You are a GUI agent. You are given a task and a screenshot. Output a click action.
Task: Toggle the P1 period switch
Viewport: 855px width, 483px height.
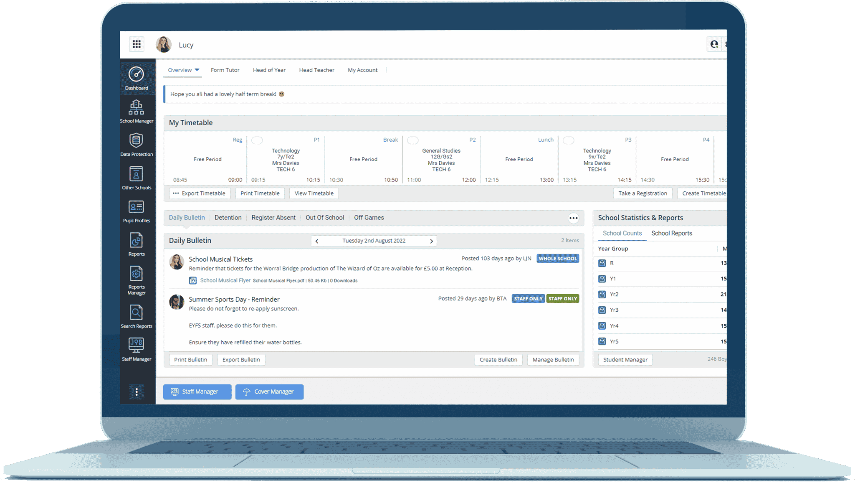point(257,140)
